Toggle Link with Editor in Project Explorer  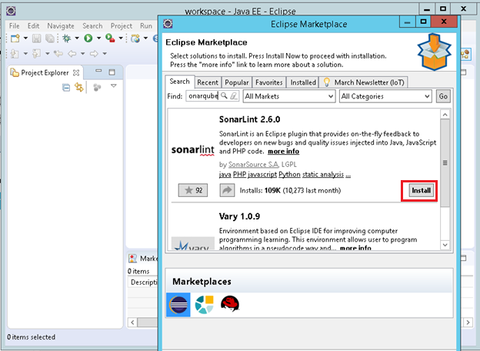click(x=78, y=88)
